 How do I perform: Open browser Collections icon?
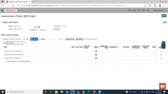[x=155, y=5]
